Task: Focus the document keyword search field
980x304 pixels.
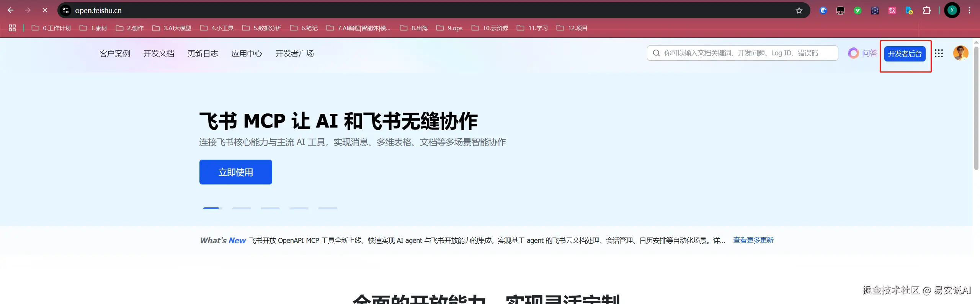Action: point(742,53)
